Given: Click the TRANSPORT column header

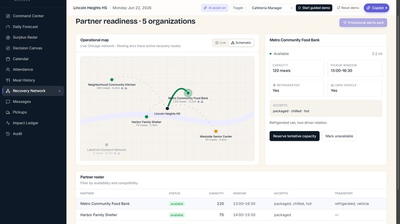Looking at the screenshot, I should tap(343, 193).
